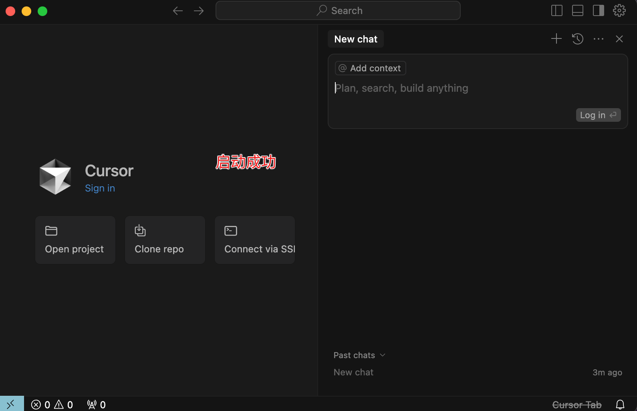Open the warnings count in status bar

coord(64,405)
